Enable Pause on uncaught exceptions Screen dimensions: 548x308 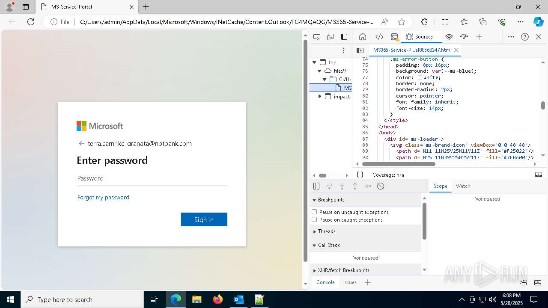click(x=314, y=212)
